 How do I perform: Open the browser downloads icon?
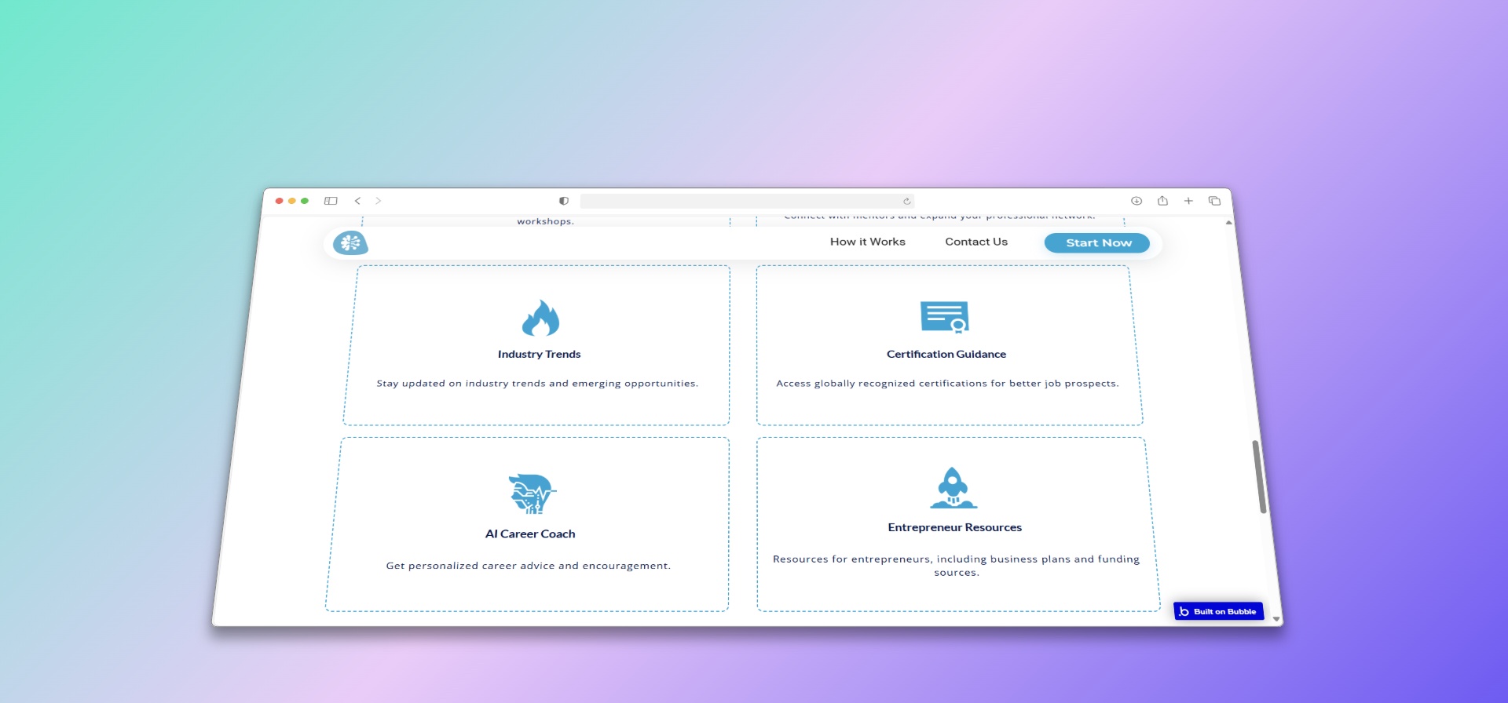(1136, 201)
